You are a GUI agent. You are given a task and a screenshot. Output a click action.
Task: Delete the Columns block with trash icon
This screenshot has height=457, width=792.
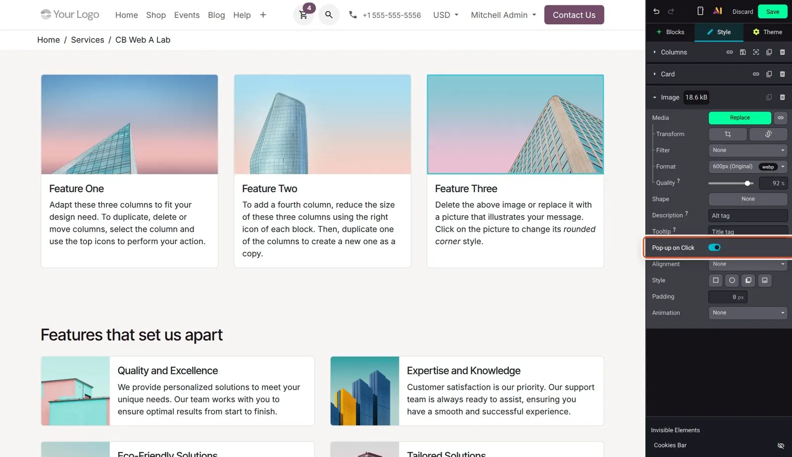coord(783,52)
